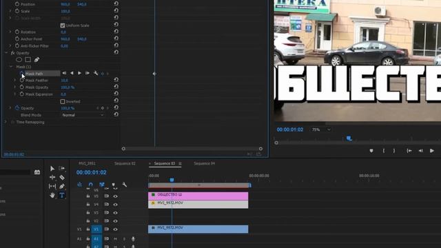Open the Sequence 03 panel menu icon
The height and width of the screenshot is (248, 441).
click(180, 163)
